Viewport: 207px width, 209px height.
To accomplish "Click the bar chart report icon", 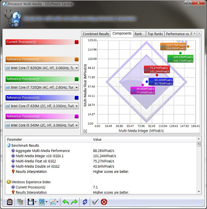I will point(42,202).
